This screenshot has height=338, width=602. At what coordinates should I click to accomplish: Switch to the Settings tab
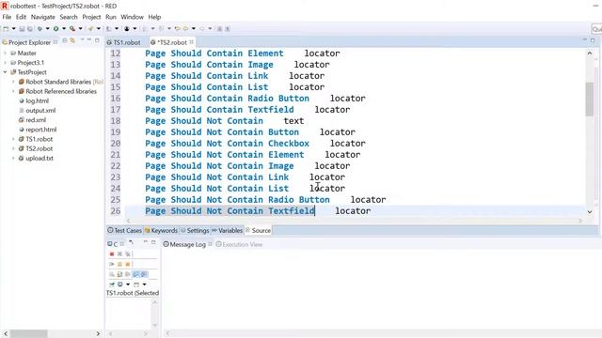tap(195, 230)
